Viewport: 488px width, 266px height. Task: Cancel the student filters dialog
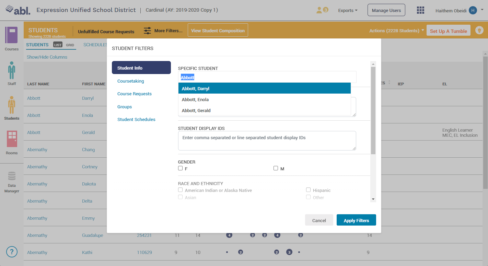coord(319,220)
